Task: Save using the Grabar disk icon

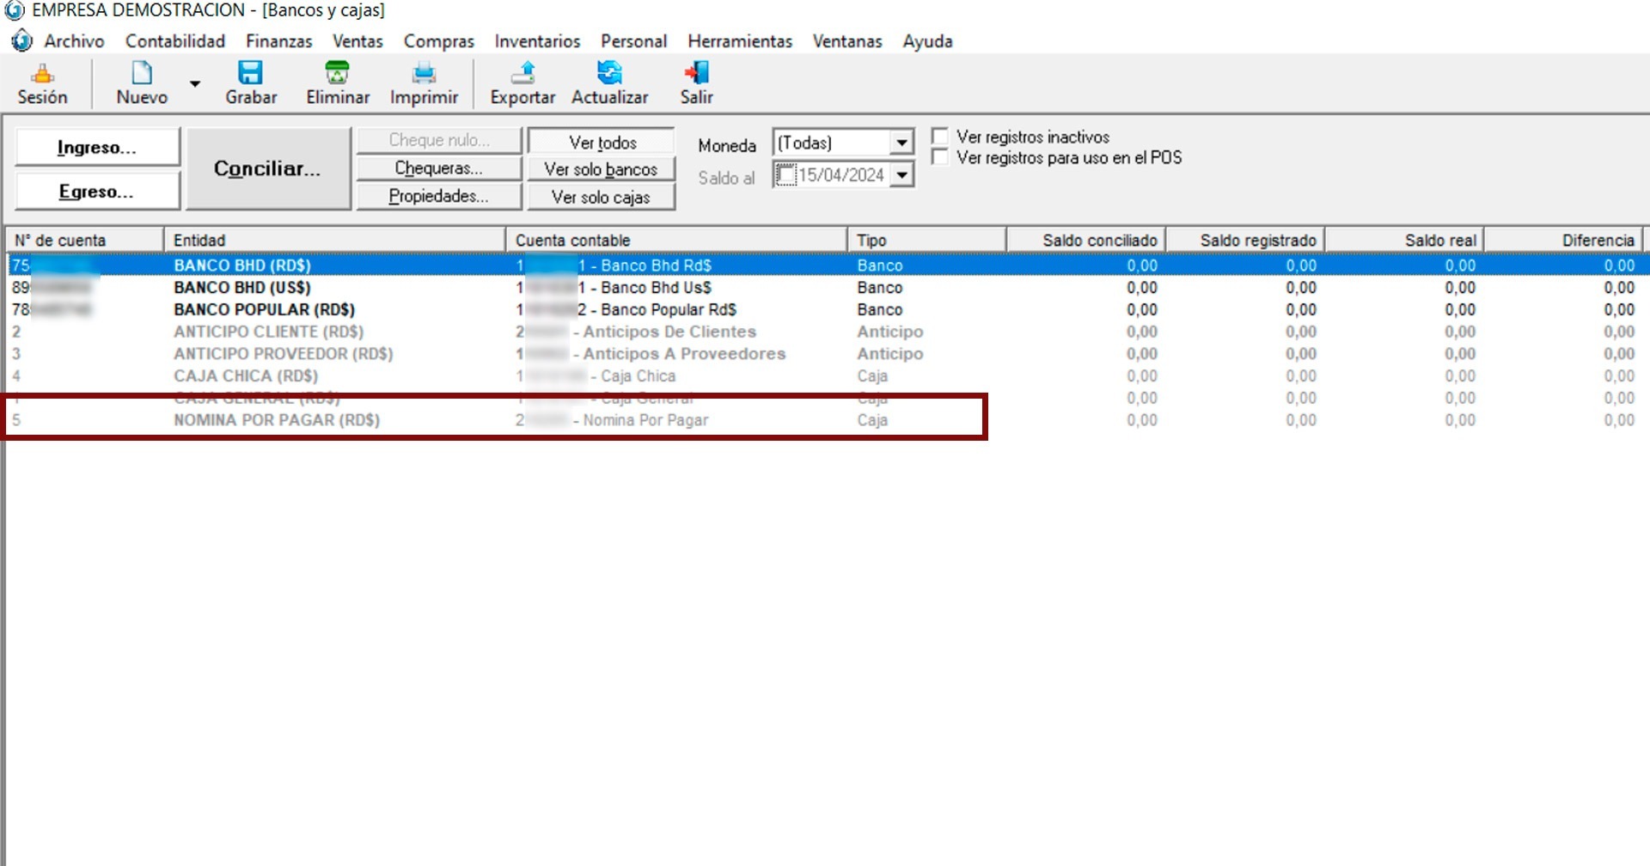Action: coord(250,74)
